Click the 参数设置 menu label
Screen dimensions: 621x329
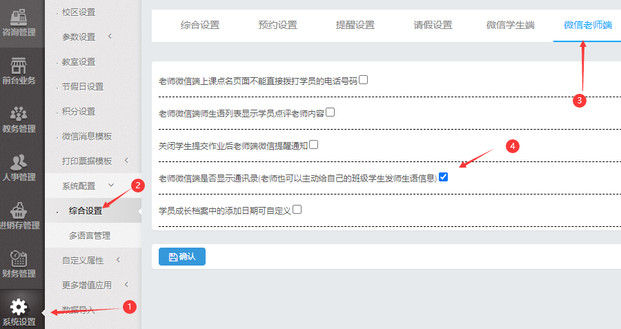[79, 37]
